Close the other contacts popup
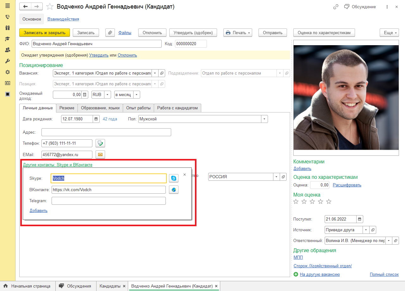The width and height of the screenshot is (405, 291). [185, 174]
